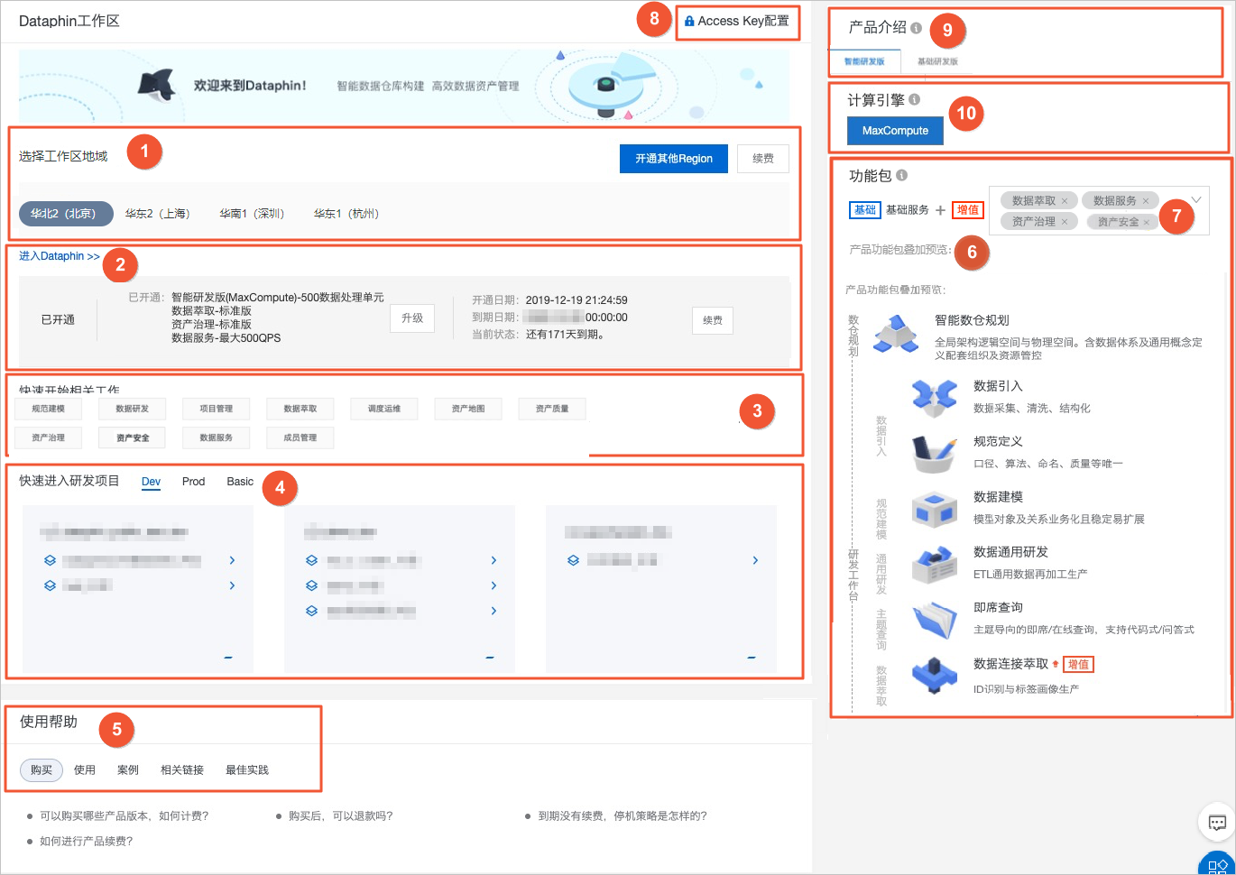Open the info icon beside 计算引擎
This screenshot has width=1236, height=875.
[914, 100]
